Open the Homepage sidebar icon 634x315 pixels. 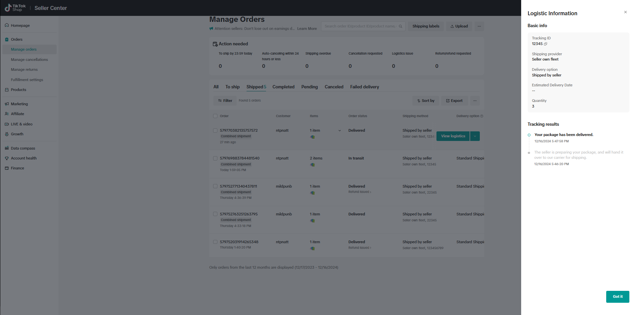click(x=7, y=25)
